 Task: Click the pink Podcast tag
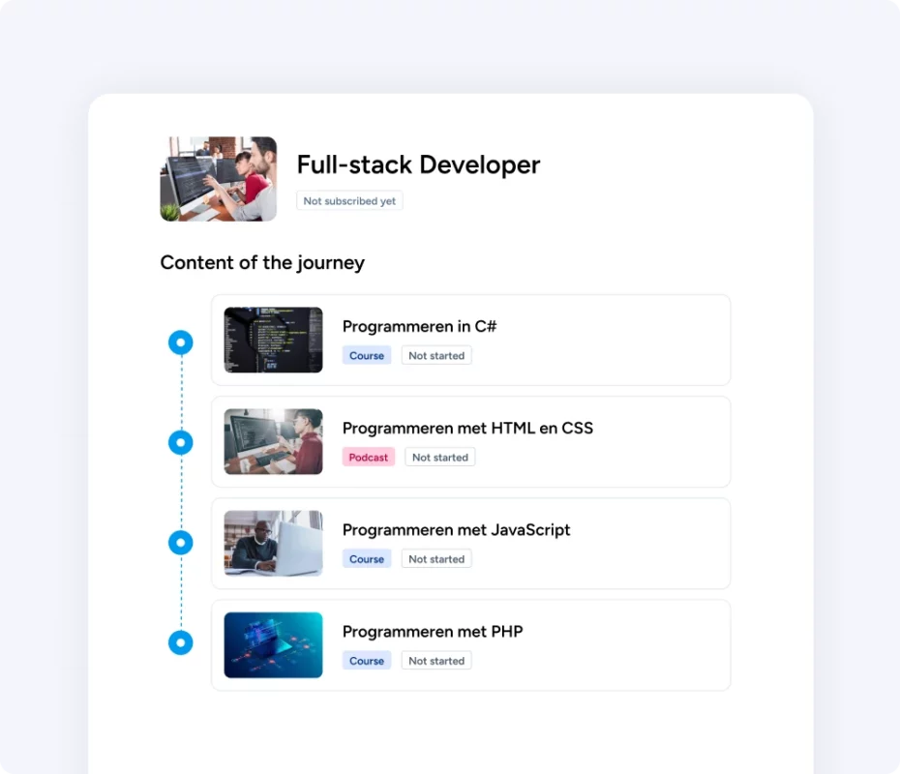point(369,458)
